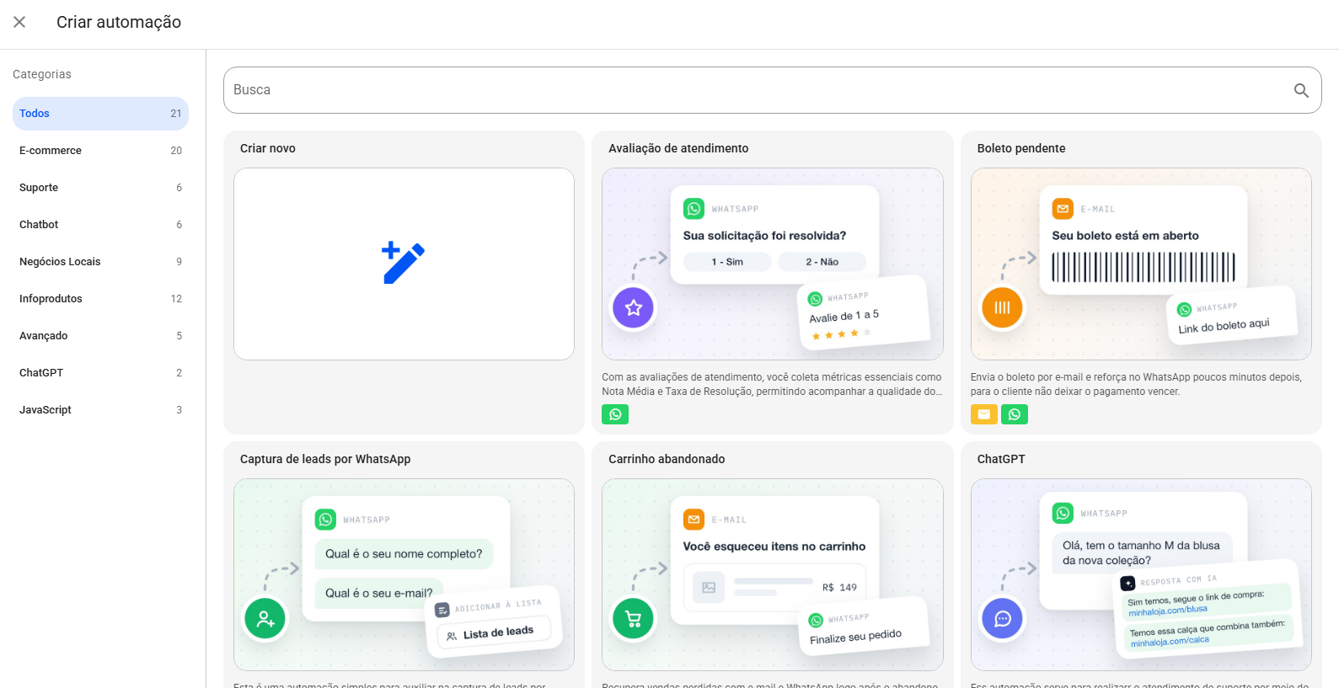Viewport: 1339px width, 688px height.
Task: Open the Infoprodutos category
Action: tap(100, 299)
